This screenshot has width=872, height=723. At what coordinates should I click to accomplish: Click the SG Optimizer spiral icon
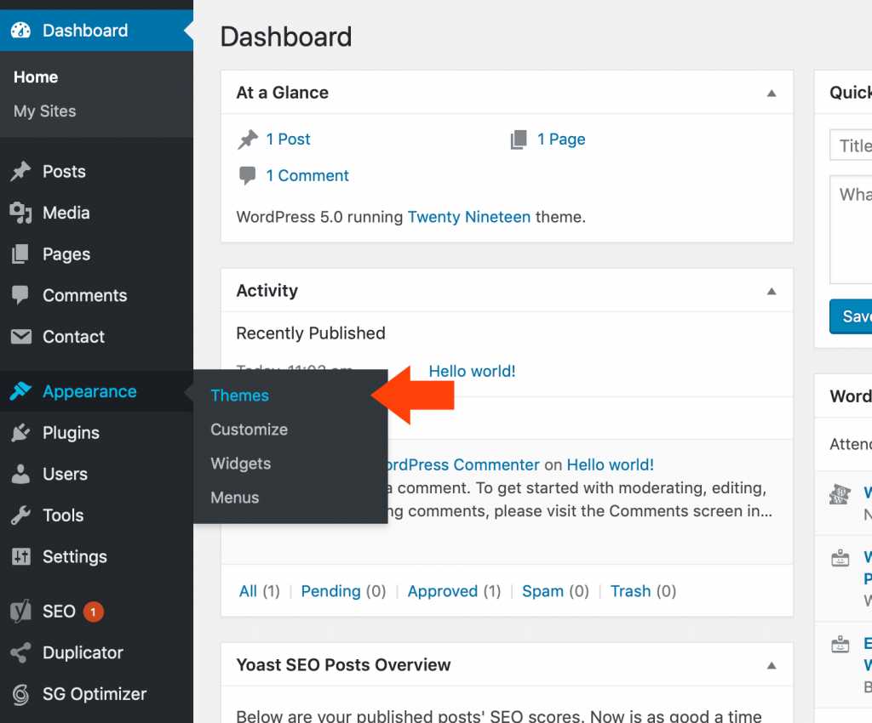point(20,694)
